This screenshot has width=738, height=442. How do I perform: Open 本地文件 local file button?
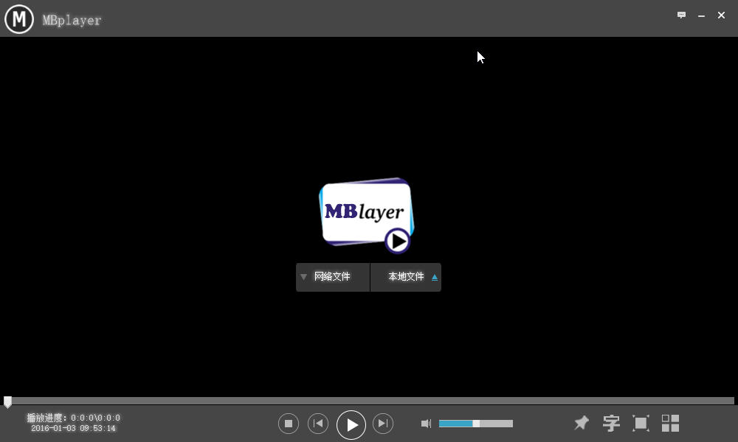[406, 277]
